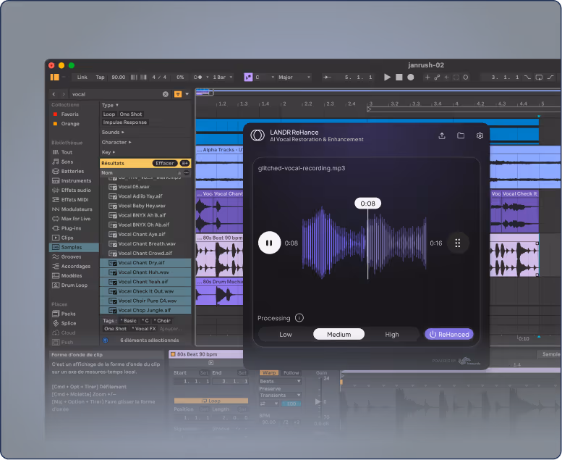Open the dropdown arrow next to filter icon
Image resolution: width=562 pixels, height=460 pixels.
click(187, 94)
